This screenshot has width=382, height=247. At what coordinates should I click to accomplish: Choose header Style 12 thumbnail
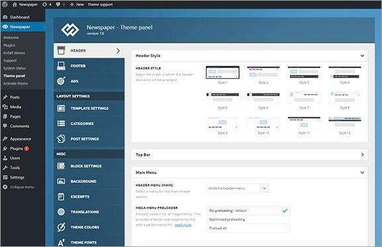[x=345, y=123]
